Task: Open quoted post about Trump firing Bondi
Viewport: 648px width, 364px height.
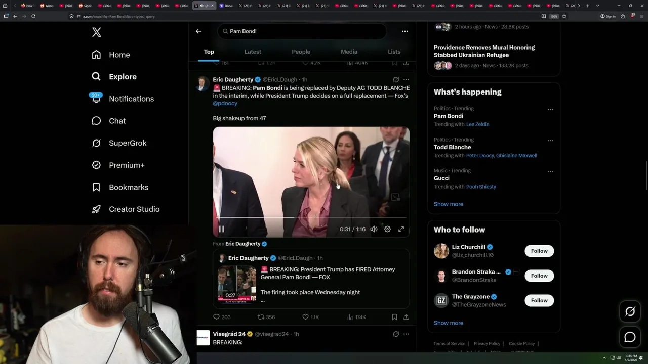Action: [311, 279]
